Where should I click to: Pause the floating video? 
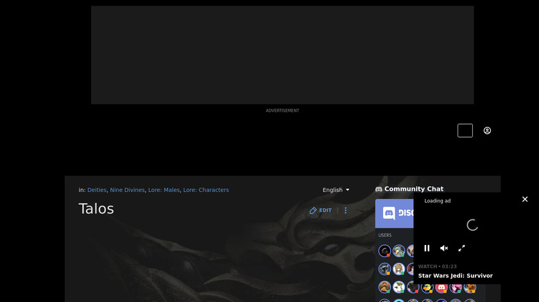pos(427,248)
